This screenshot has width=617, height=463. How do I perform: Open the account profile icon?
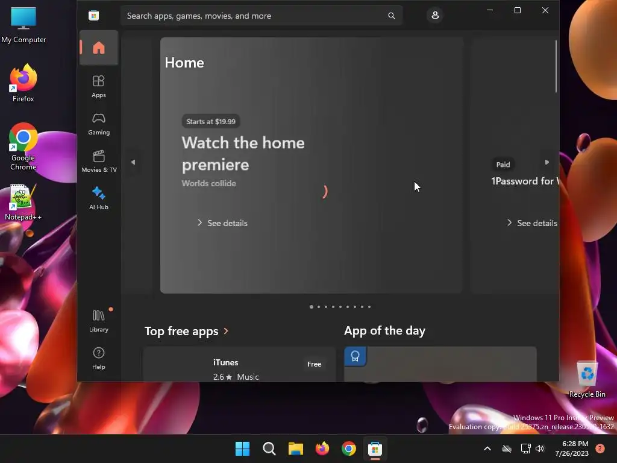tap(435, 15)
